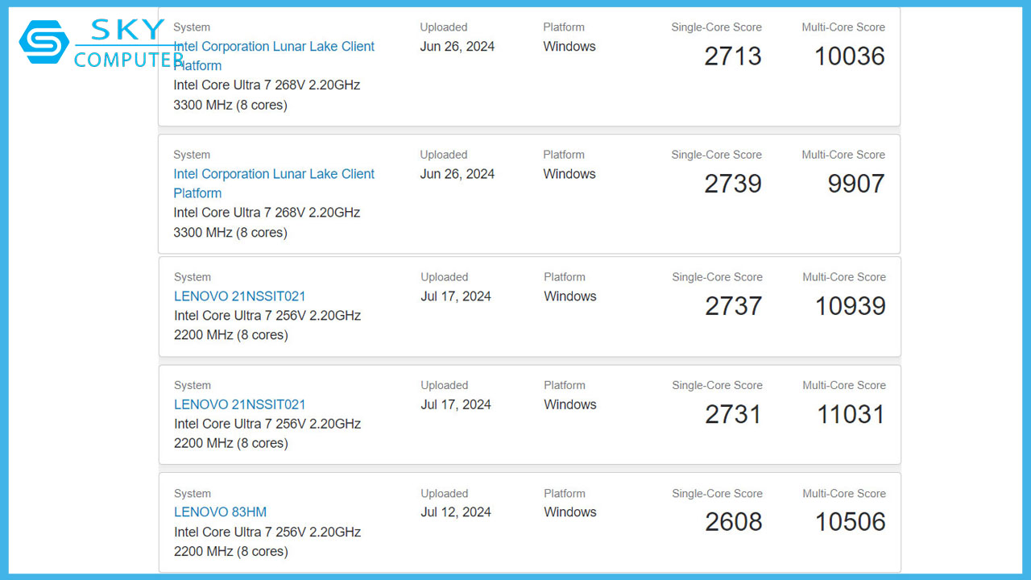The width and height of the screenshot is (1031, 580).
Task: Click the multi-core score 11031
Action: click(x=851, y=414)
